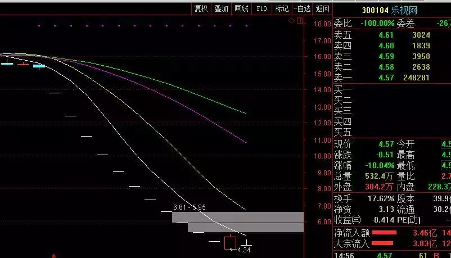The image size is (451, 258).
Task: Click the 14:56 trade tick row
Action: coord(392,255)
